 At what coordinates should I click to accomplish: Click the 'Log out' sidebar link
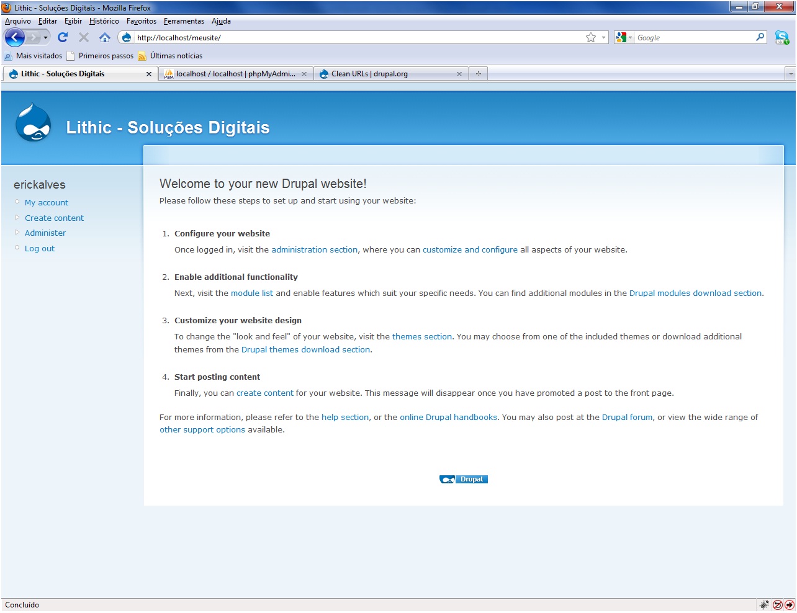click(x=39, y=249)
